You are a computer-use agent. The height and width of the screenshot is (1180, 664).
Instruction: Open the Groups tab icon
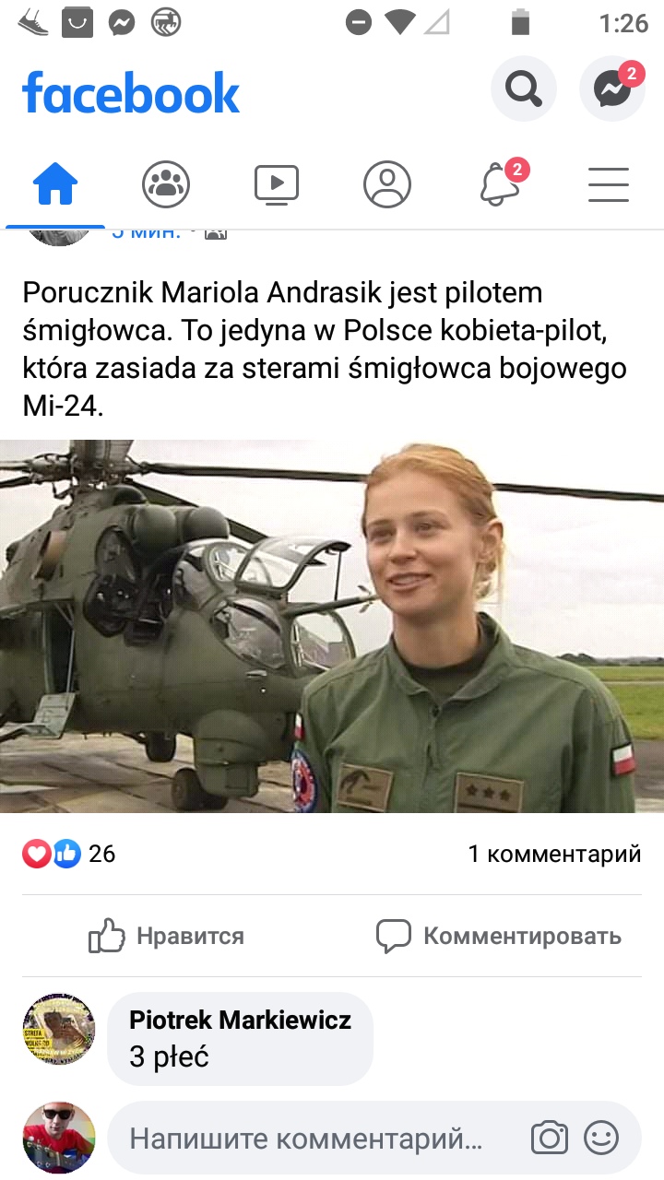pos(166,184)
